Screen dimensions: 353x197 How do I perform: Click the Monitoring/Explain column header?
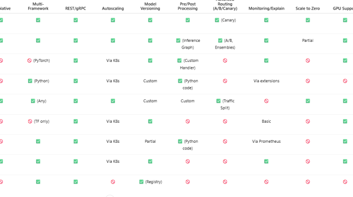[x=266, y=9]
